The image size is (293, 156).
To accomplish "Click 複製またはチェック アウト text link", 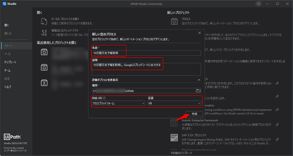I will tap(65, 30).
